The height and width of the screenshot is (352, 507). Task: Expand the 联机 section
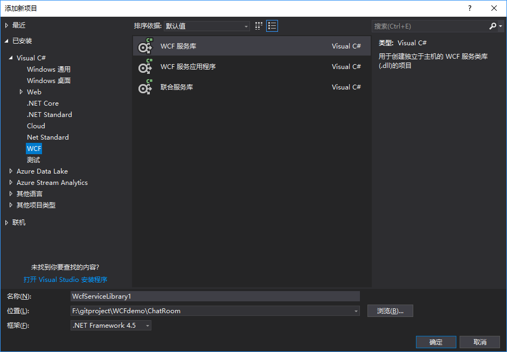(x=6, y=223)
